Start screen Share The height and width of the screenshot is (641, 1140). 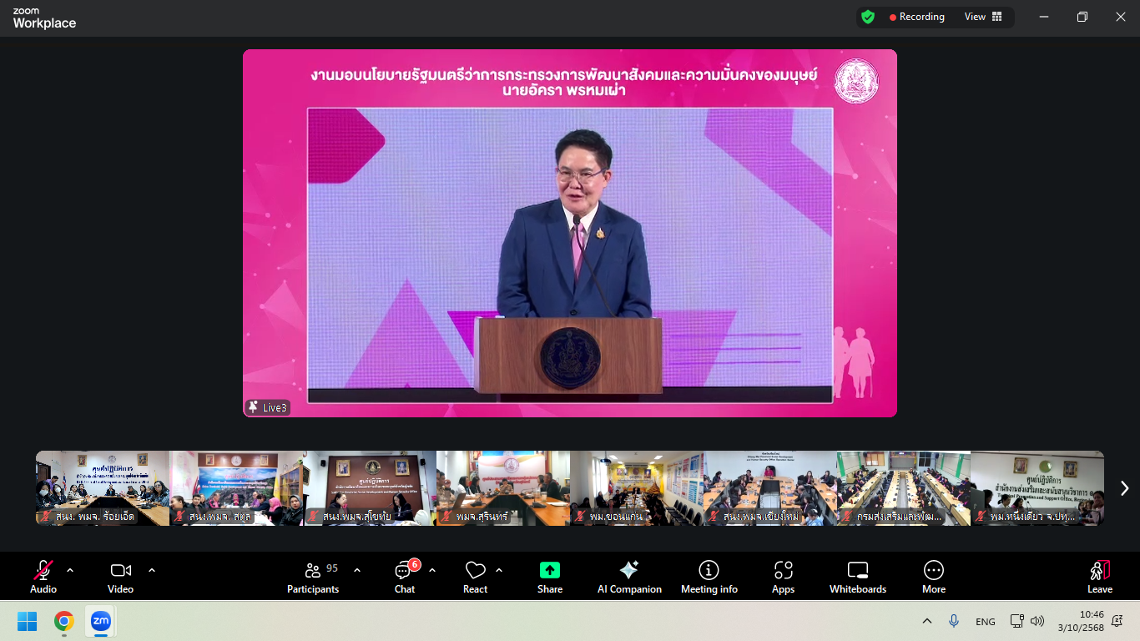pos(550,575)
